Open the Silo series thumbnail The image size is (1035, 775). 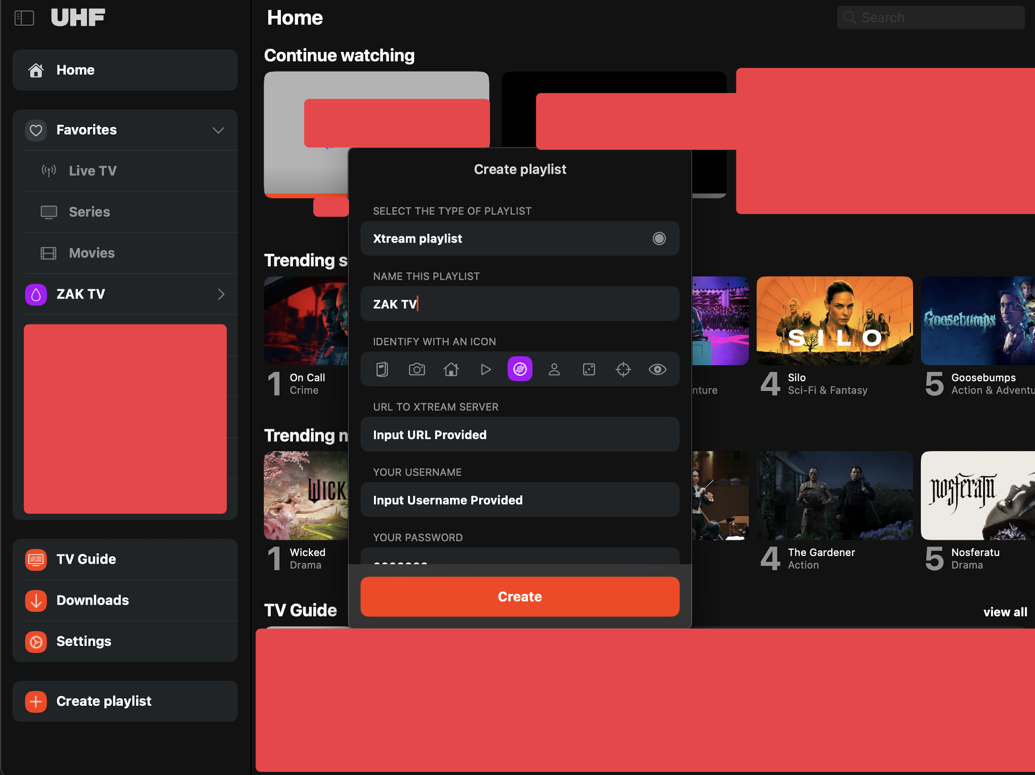[834, 321]
